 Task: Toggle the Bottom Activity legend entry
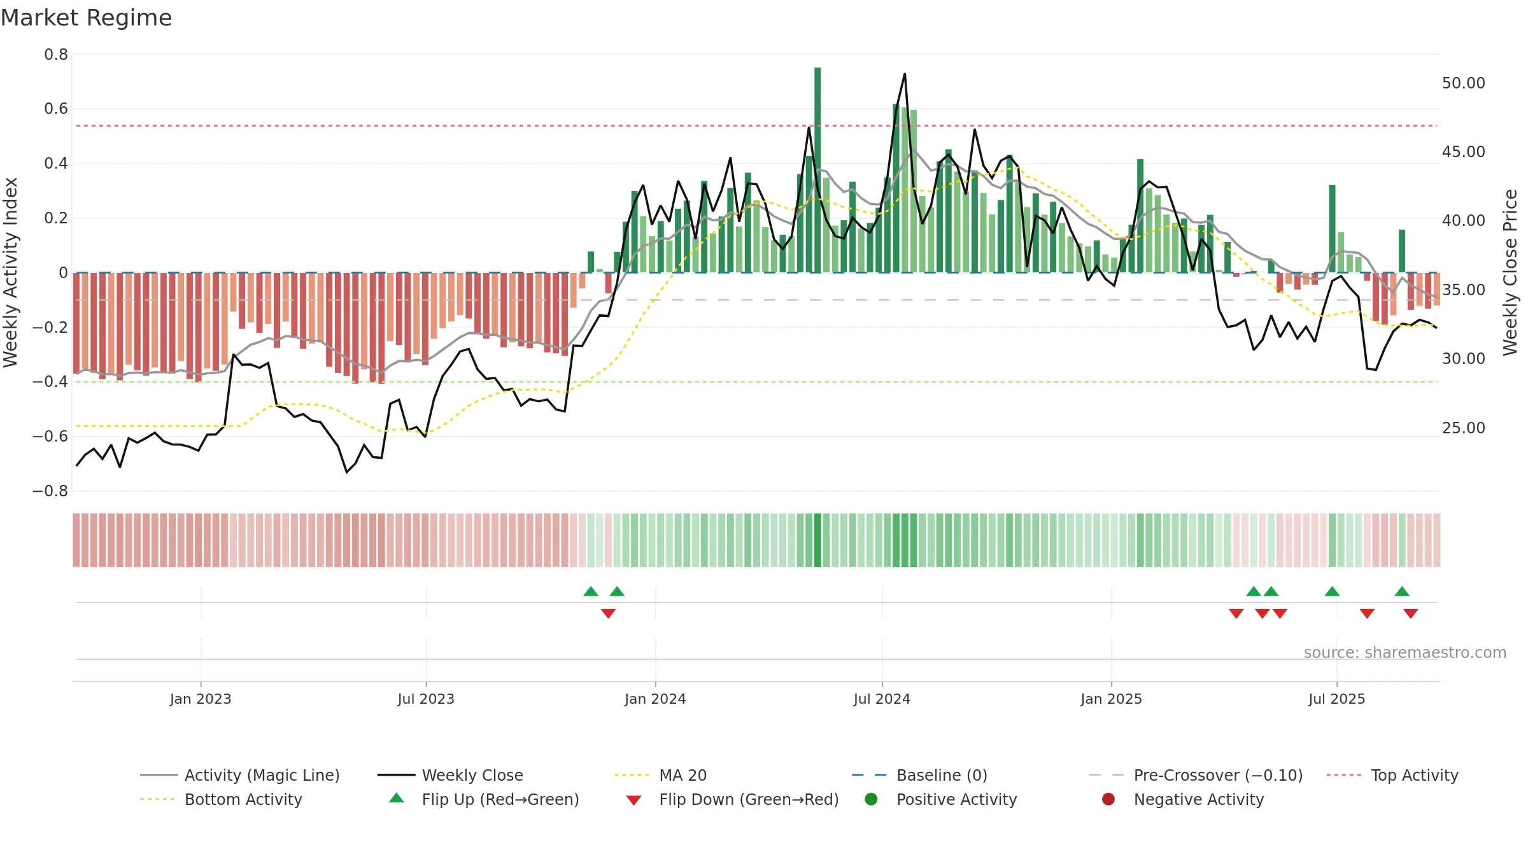click(x=221, y=799)
